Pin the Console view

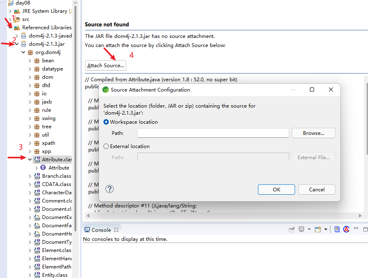click(291, 230)
